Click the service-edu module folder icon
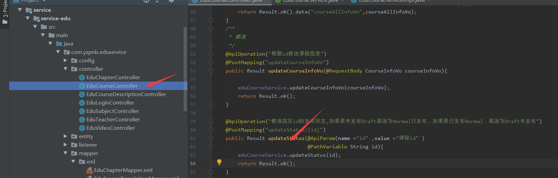The width and height of the screenshot is (558, 178). click(x=36, y=19)
